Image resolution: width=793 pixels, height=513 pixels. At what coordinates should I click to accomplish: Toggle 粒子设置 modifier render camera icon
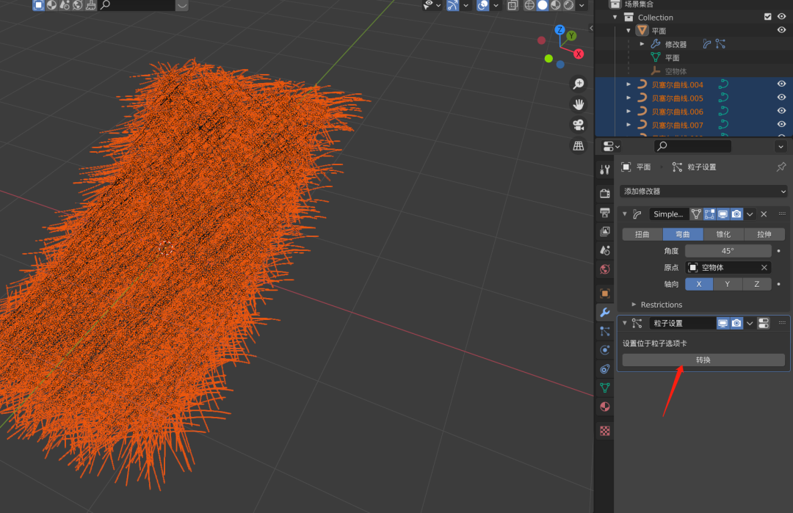(736, 323)
